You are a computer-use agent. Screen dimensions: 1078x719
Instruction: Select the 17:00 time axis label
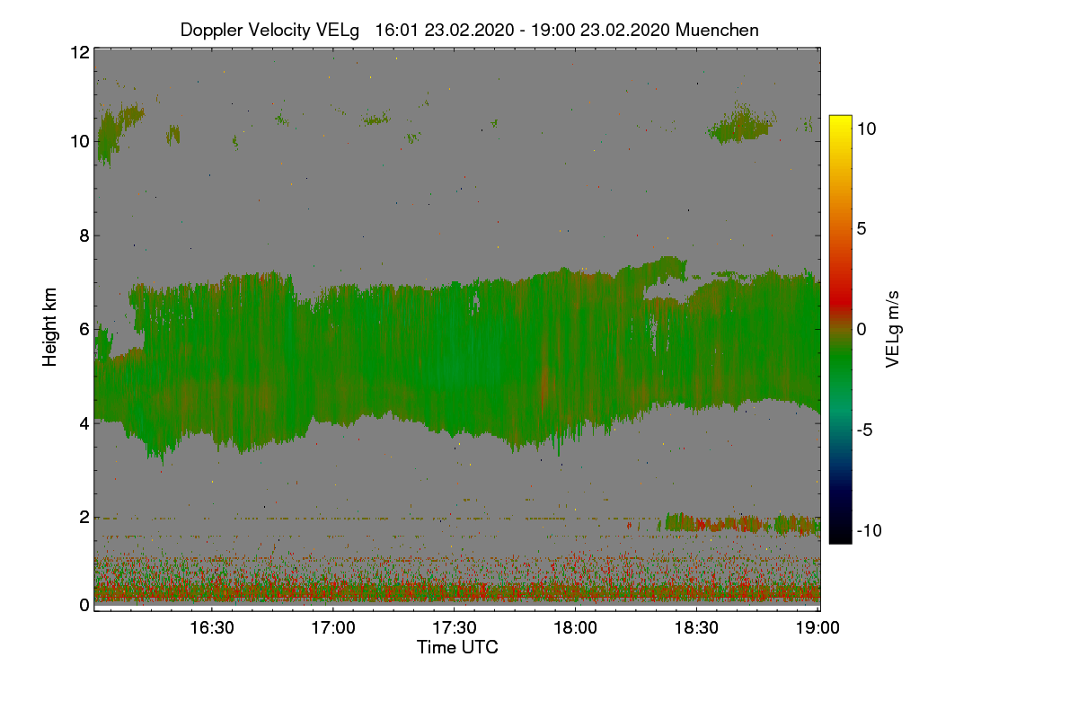point(332,627)
